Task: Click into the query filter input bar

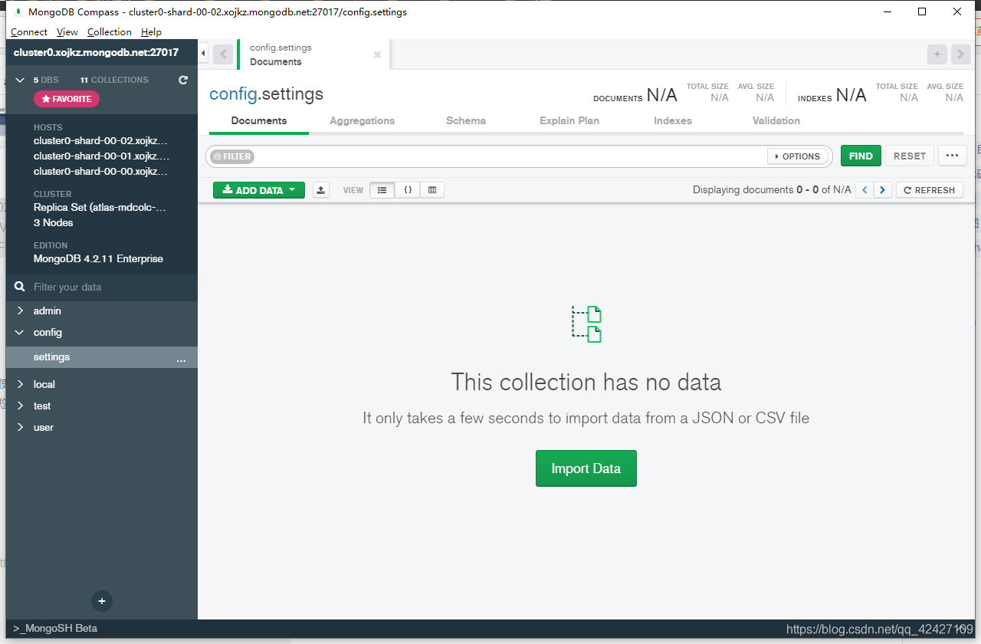Action: 510,156
